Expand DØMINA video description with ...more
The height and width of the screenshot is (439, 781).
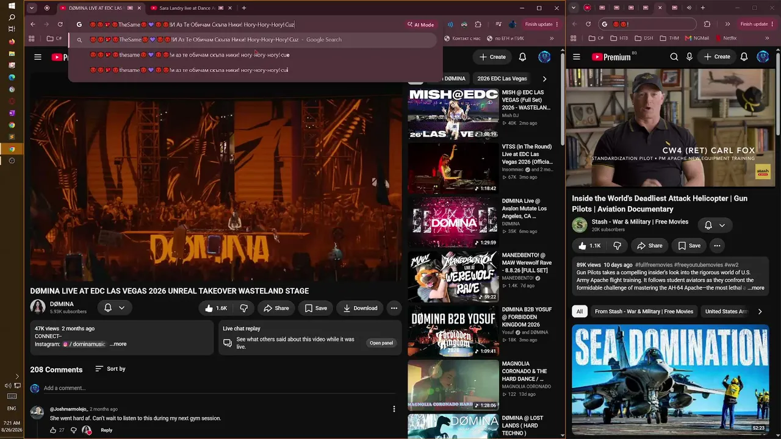click(118, 344)
